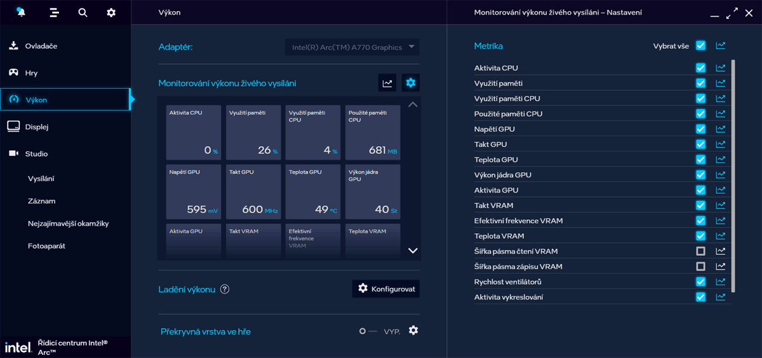
Task: Click the Výkon jádra GPU tile
Action: tap(373, 192)
